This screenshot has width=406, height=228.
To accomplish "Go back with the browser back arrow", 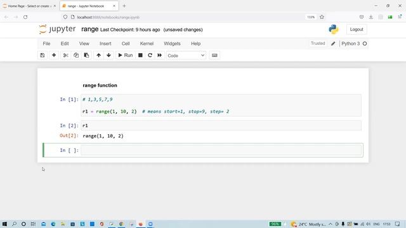I will [6, 17].
